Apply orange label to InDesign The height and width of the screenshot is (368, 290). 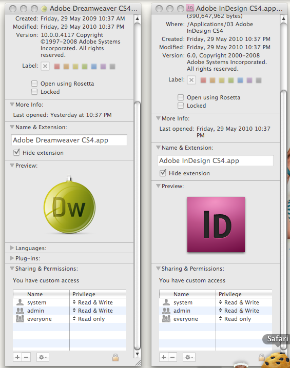tap(212, 80)
